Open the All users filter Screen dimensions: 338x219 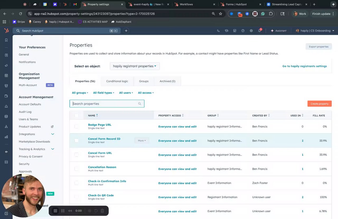(126, 93)
